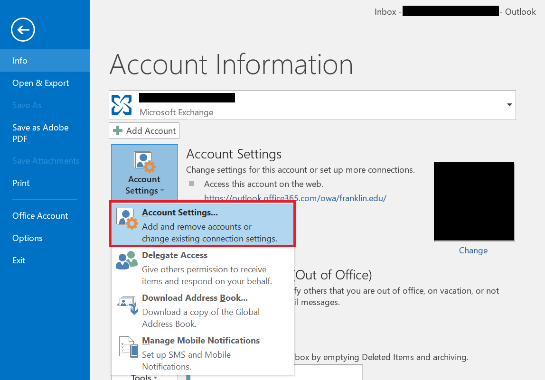The height and width of the screenshot is (380, 545).
Task: Select Save as Adobe PDF
Action: (45, 133)
